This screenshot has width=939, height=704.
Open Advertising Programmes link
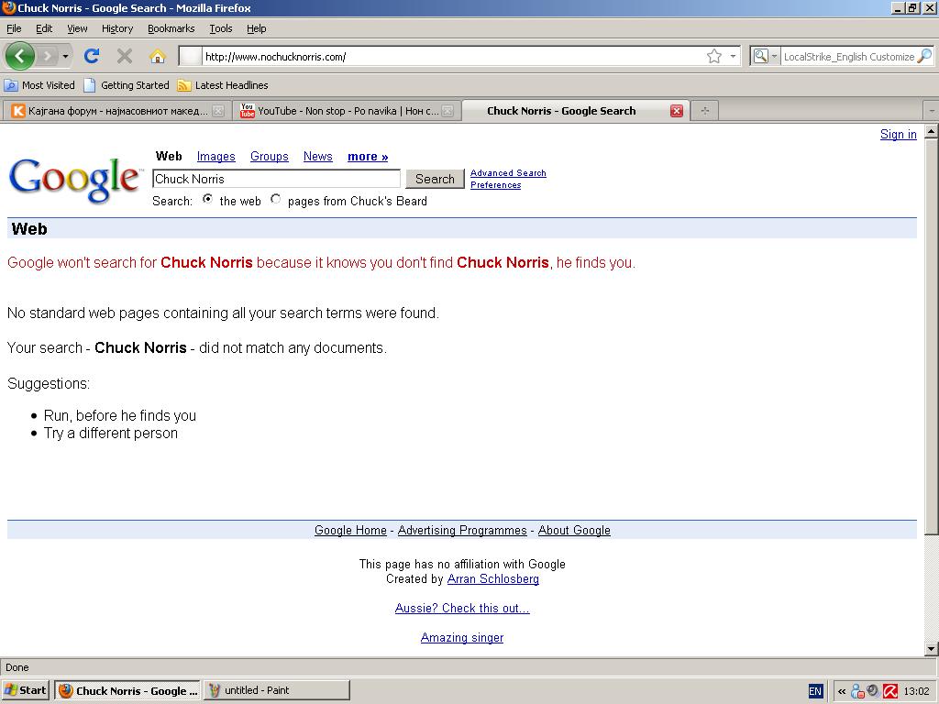(x=462, y=531)
